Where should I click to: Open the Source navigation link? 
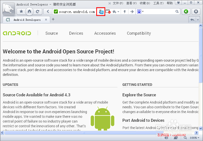pyautogui.click(x=52, y=33)
